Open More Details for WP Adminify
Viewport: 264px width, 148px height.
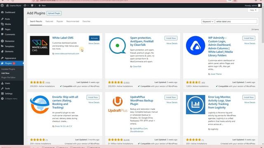pos(250,44)
